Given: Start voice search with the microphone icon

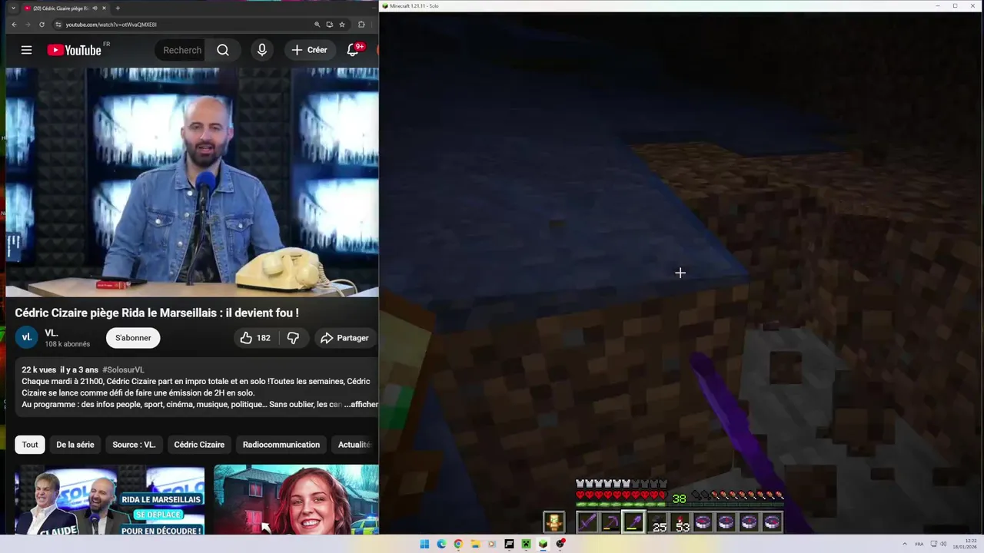Looking at the screenshot, I should (262, 50).
